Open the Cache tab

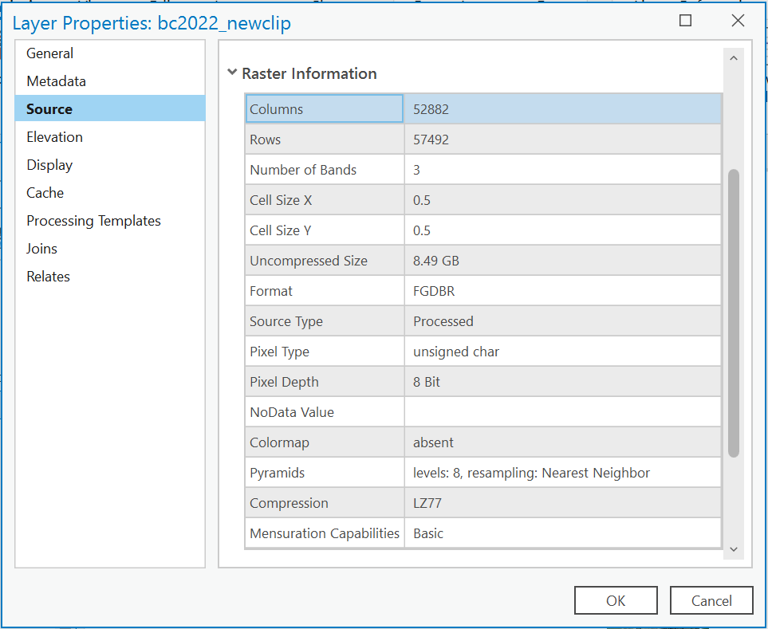(45, 193)
